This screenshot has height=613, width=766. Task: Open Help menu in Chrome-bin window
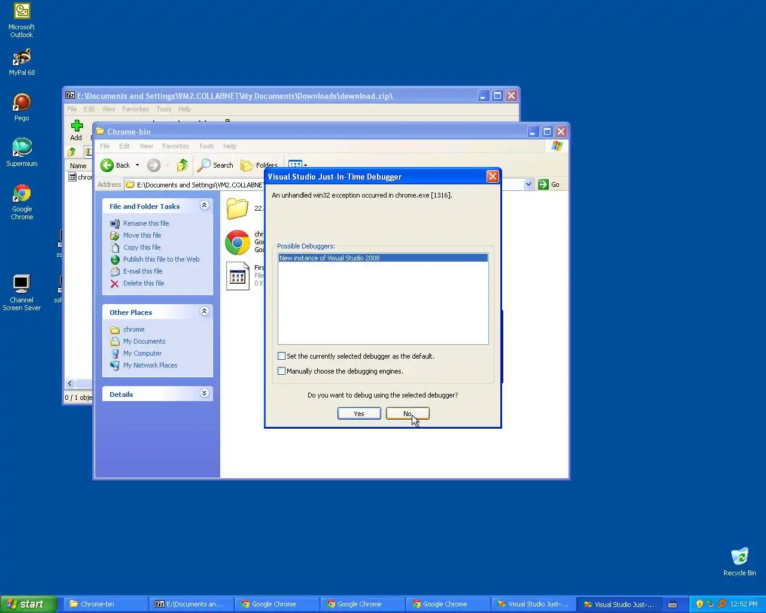point(230,146)
